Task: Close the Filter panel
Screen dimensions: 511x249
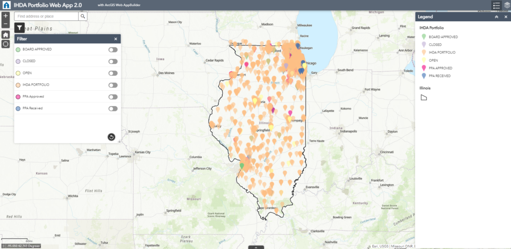Action: pos(116,39)
